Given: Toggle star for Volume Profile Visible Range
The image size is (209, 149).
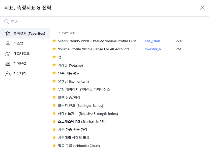Looking at the screenshot, I should 54,49.
